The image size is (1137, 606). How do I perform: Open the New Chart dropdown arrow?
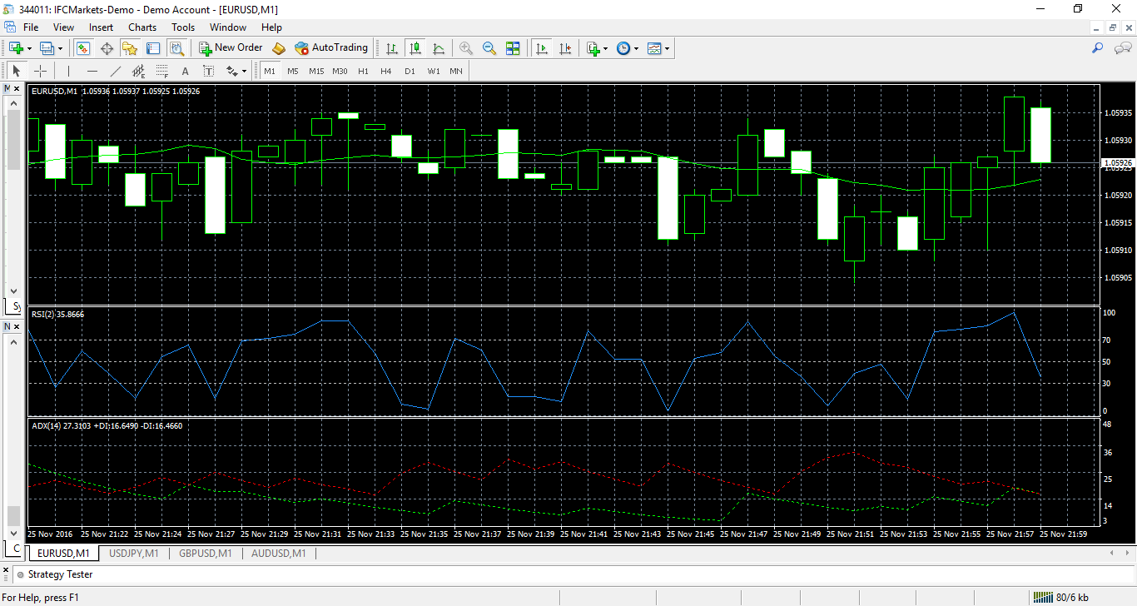(x=29, y=48)
